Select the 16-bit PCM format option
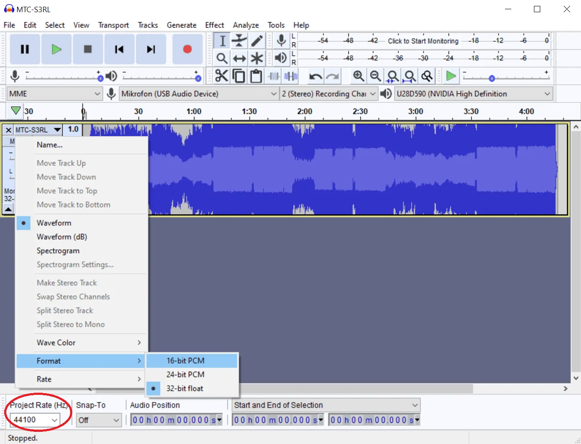The height and width of the screenshot is (444, 581). pos(185,360)
